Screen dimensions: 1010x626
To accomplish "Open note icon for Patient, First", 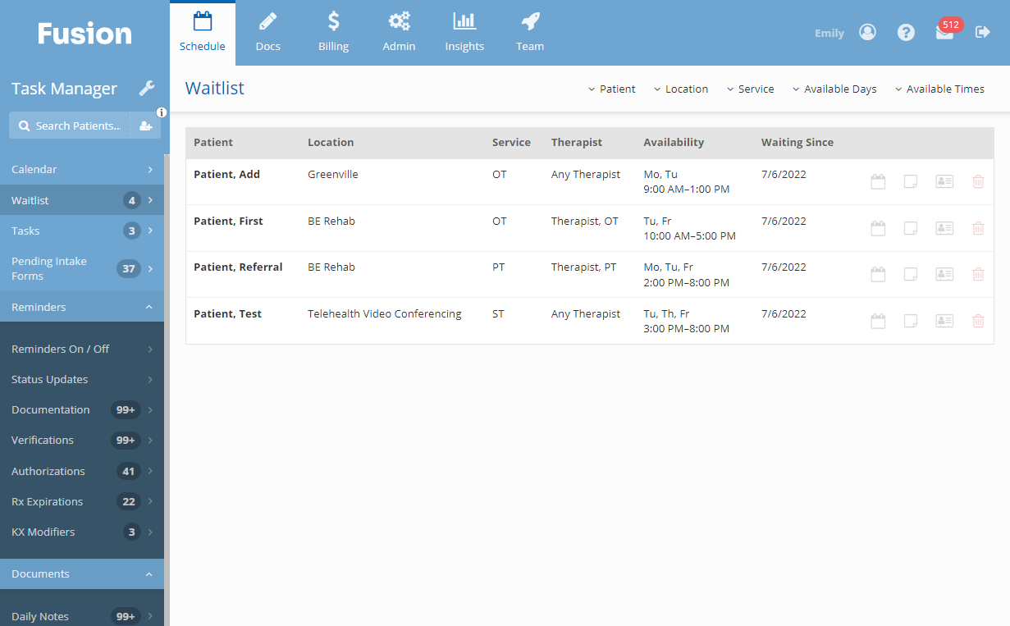I will (911, 228).
